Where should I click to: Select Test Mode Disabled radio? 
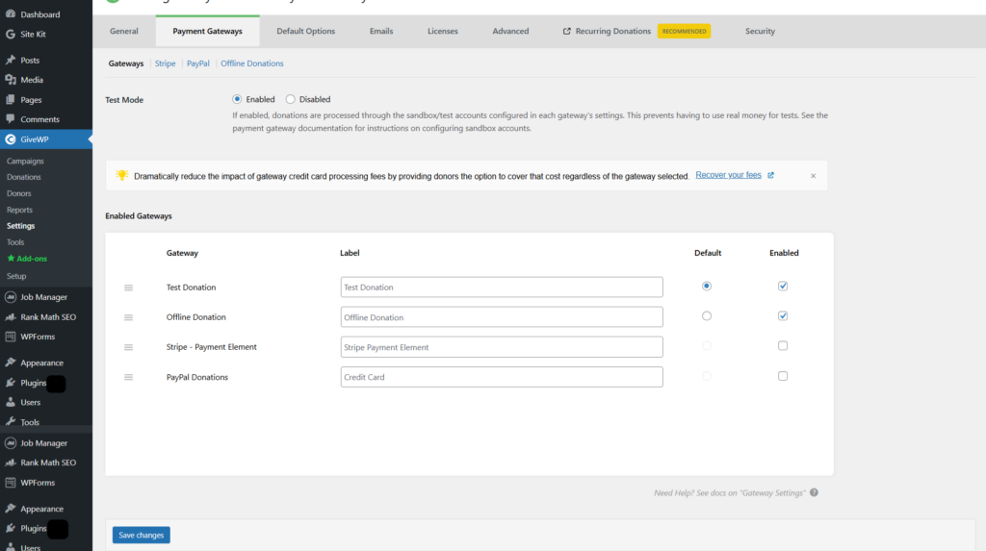[290, 99]
